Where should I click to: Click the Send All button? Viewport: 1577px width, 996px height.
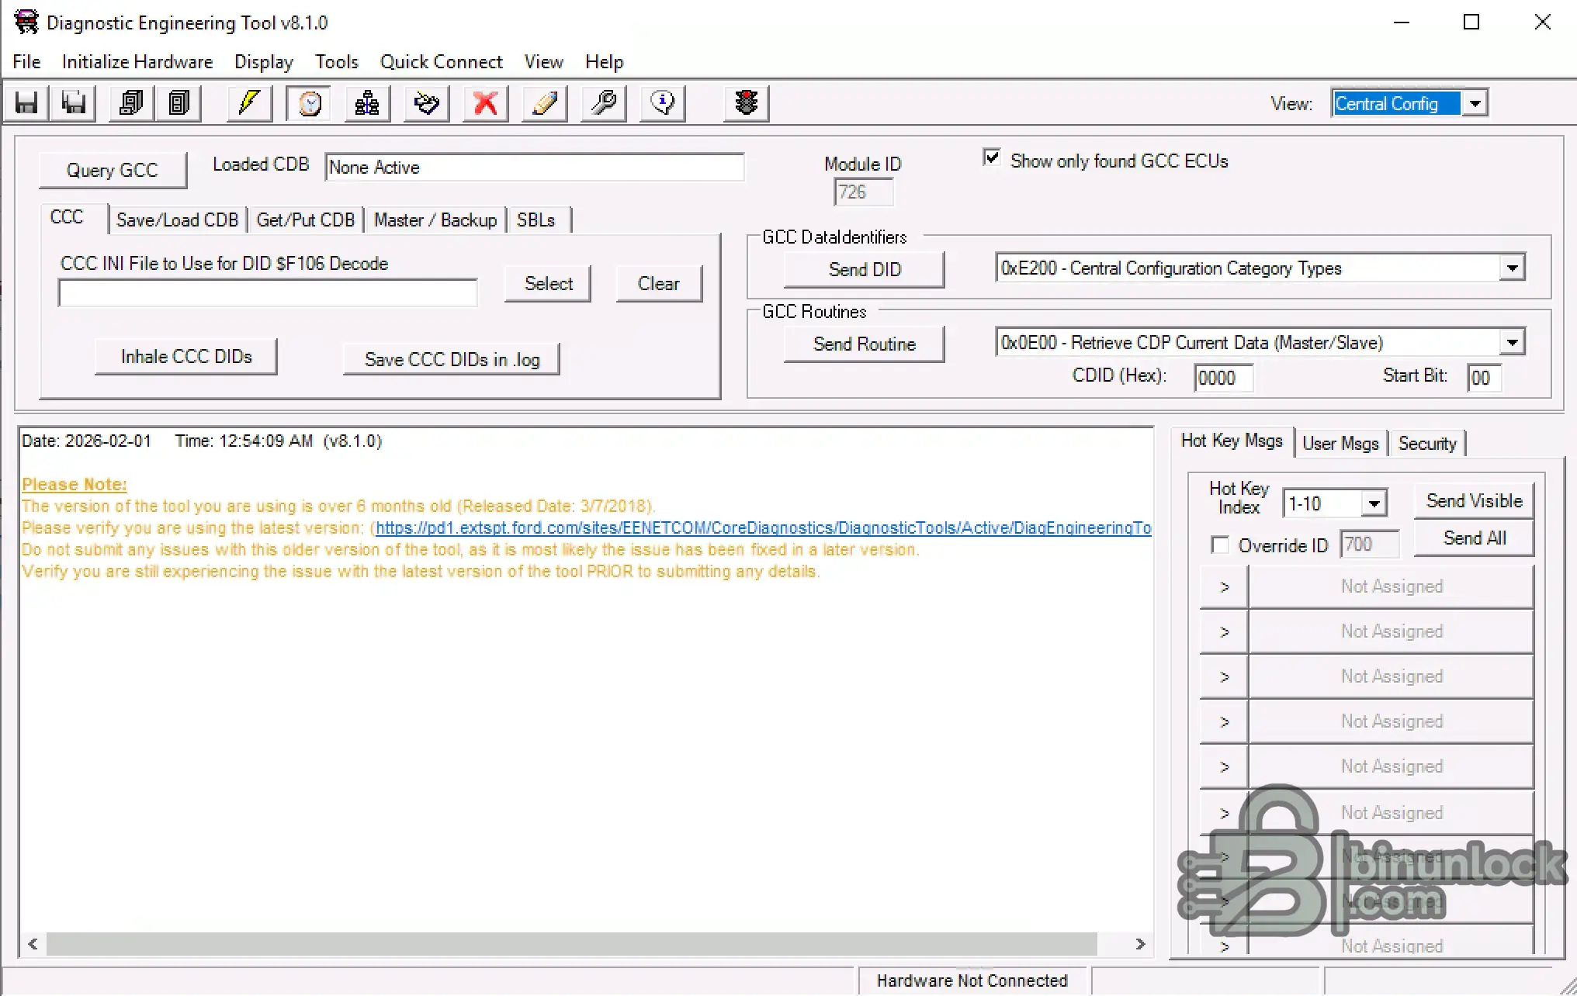[1474, 538]
